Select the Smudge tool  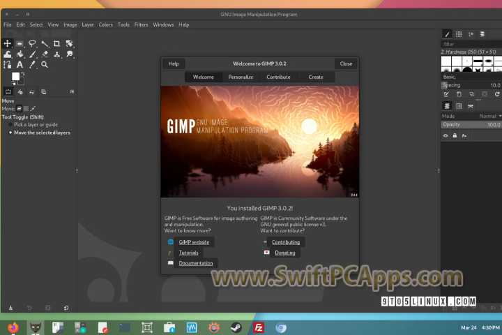69,54
